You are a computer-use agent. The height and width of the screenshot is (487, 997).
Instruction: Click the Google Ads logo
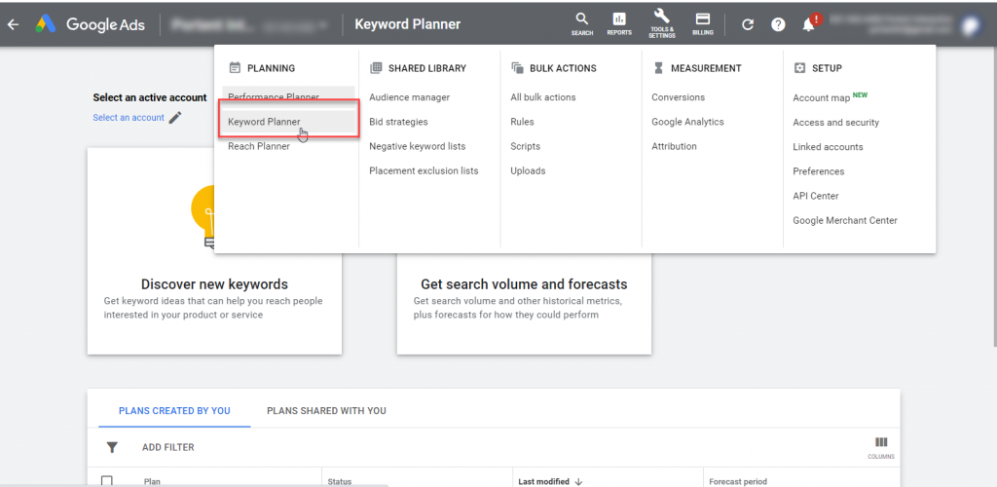(91, 24)
